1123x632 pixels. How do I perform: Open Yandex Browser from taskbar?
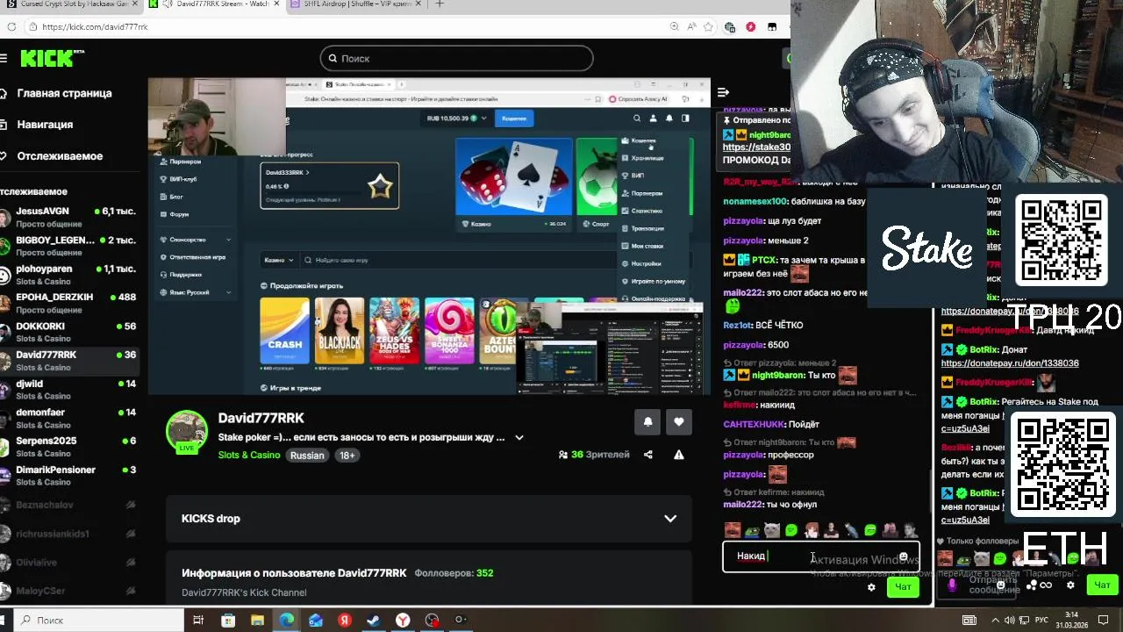pyautogui.click(x=403, y=620)
